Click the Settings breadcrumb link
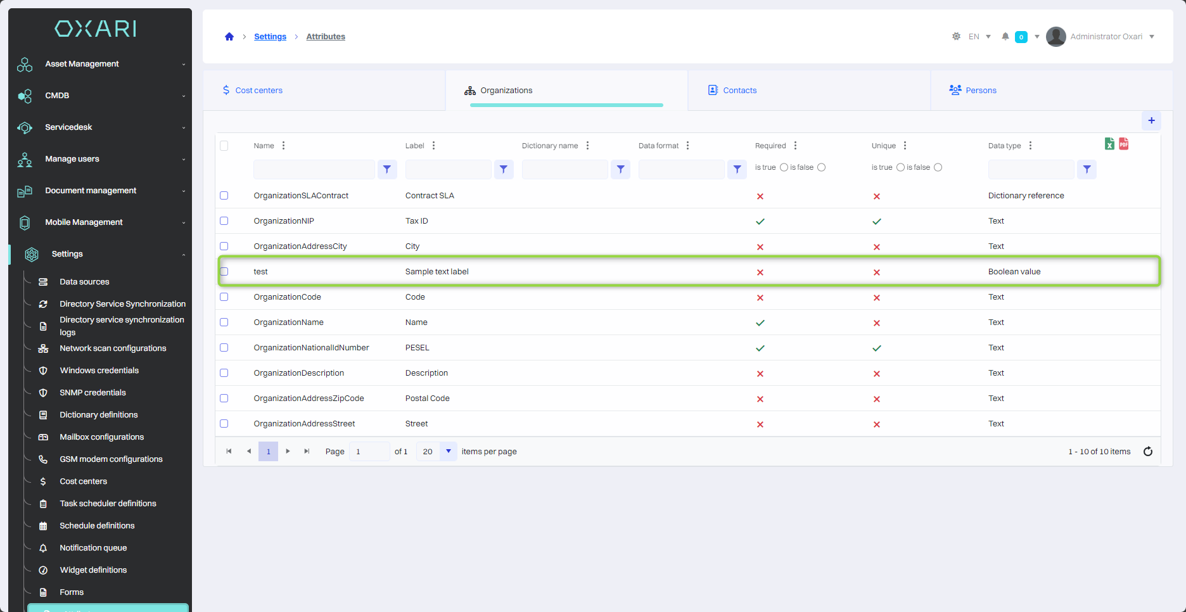The width and height of the screenshot is (1186, 612). [270, 37]
